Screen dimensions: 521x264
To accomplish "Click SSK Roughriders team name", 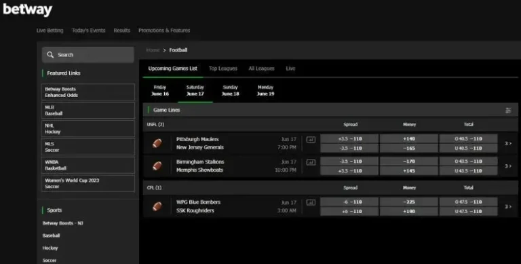I will pyautogui.click(x=195, y=210).
